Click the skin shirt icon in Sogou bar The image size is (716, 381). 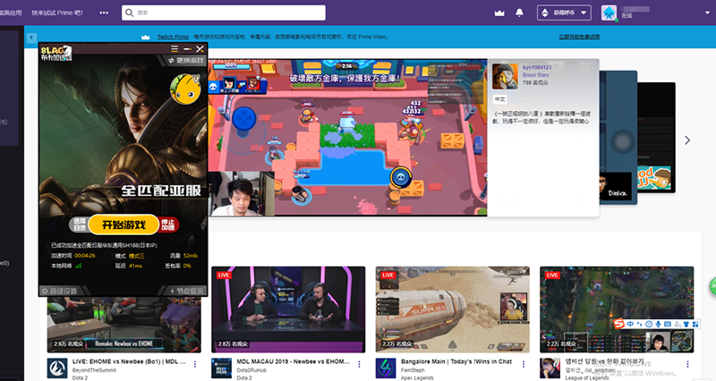686,324
